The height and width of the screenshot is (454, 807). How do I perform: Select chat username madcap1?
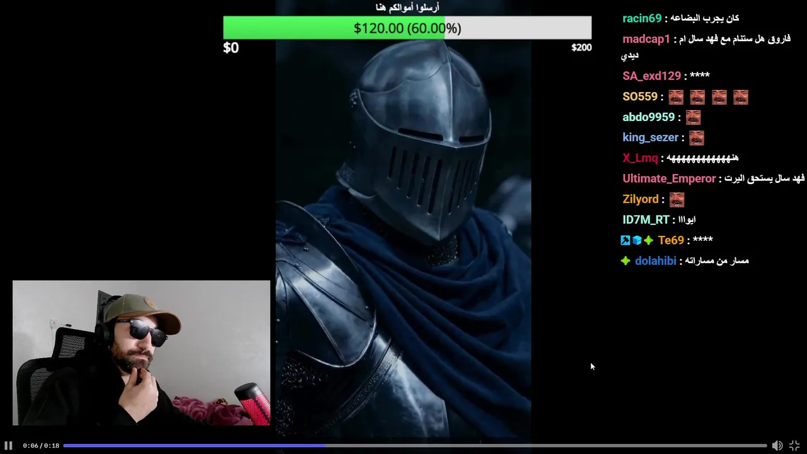click(x=646, y=39)
